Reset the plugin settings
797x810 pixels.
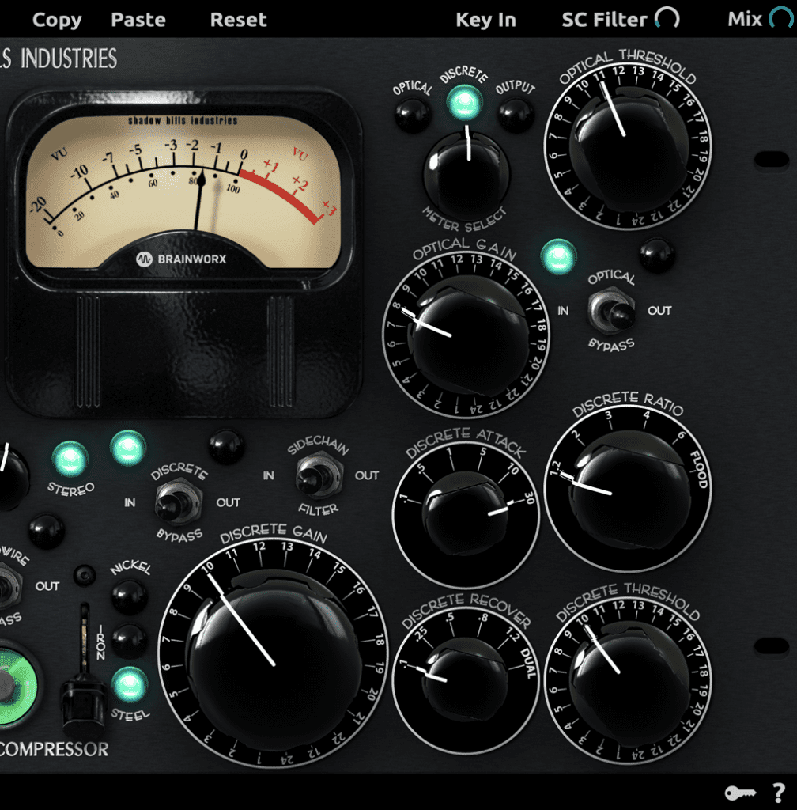238,20
